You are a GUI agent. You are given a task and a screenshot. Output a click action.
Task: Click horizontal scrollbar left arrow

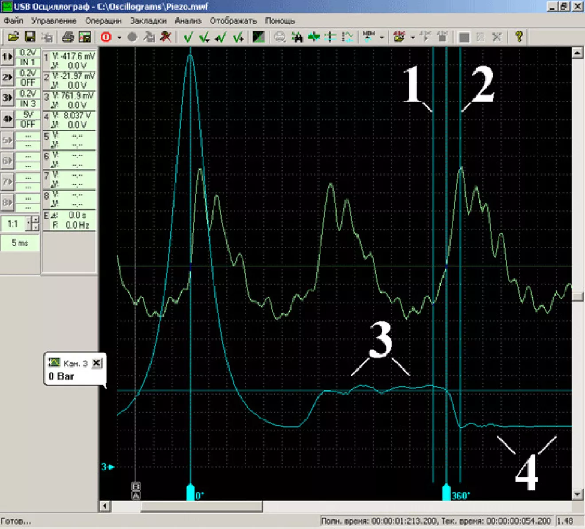105,506
